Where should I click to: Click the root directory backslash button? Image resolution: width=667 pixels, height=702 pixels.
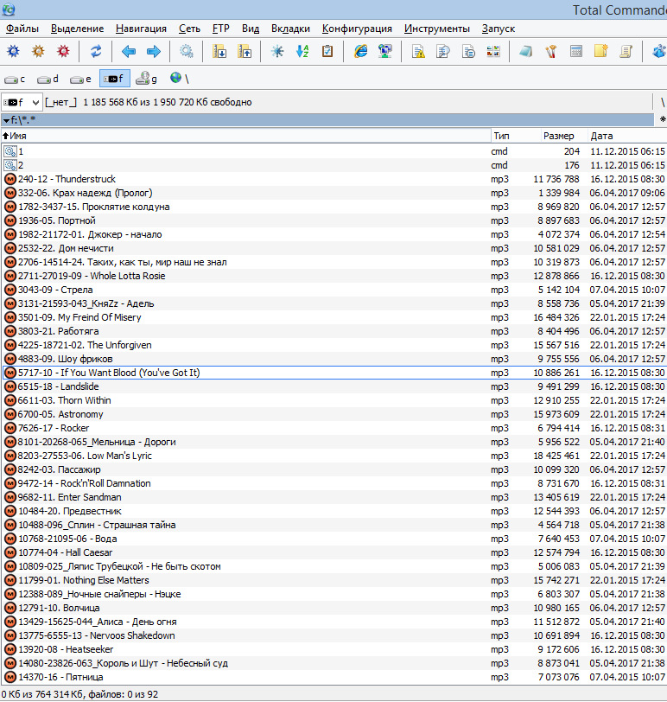(x=663, y=103)
